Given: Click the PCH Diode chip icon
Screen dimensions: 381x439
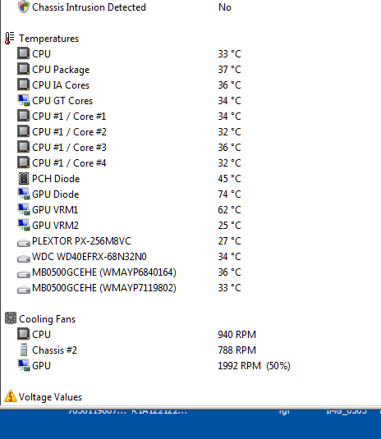Looking at the screenshot, I should coord(24,178).
